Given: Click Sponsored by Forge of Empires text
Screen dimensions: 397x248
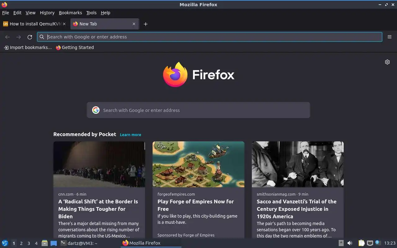Looking at the screenshot, I should (x=186, y=235).
